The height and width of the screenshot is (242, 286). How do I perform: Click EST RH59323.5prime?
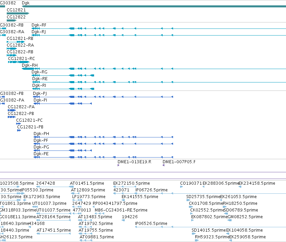pyautogui.click(x=212, y=237)
